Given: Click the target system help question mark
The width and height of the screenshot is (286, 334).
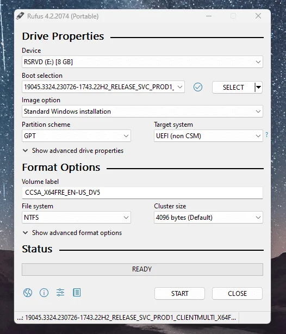Looking at the screenshot, I should [267, 134].
